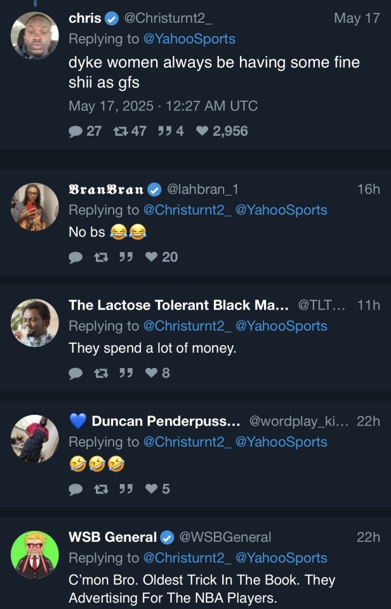Open BranBran's profile picture
Screen dimensions: 391x609
pyautogui.click(x=35, y=207)
